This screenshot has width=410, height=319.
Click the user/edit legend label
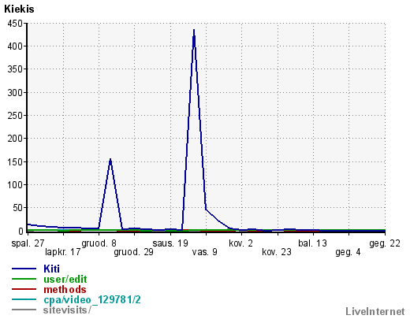point(65,279)
